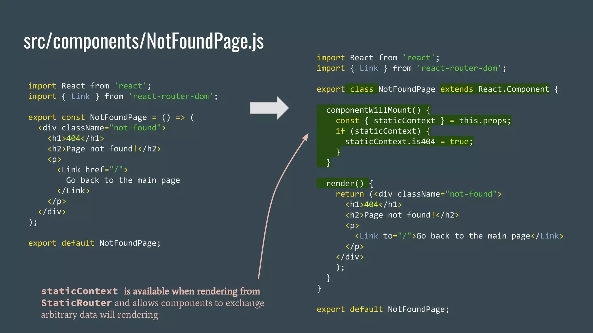Select the 'return (<div className="not-found">' line

click(x=419, y=194)
